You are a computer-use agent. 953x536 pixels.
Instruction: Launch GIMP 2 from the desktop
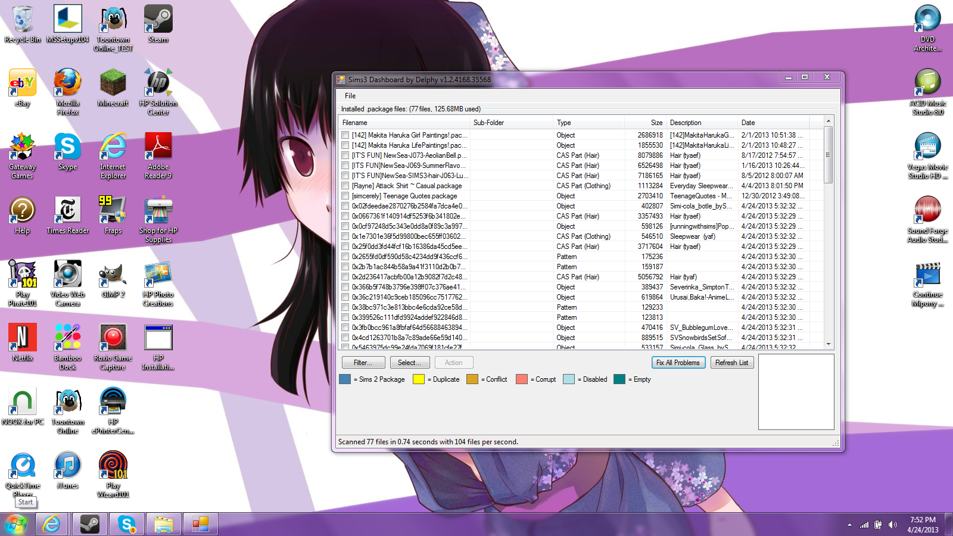click(113, 279)
